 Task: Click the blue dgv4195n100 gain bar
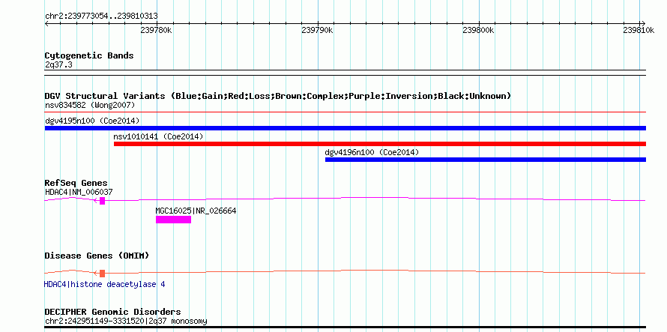point(345,128)
